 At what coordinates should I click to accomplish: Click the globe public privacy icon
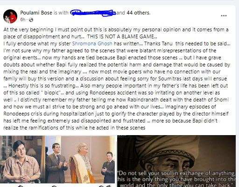(x=31, y=20)
